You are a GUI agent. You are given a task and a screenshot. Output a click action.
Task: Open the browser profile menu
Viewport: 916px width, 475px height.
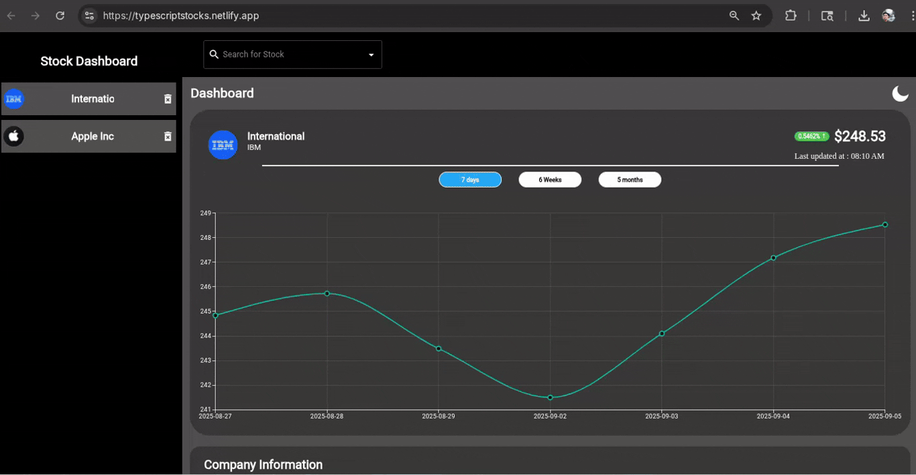888,15
